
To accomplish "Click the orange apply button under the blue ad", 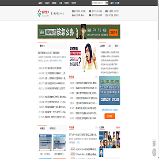I will 110,116.
